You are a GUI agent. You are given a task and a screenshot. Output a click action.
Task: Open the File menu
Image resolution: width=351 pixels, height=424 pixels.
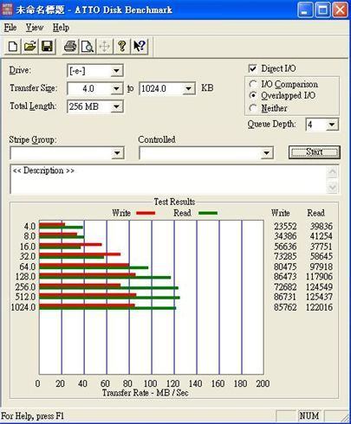pyautogui.click(x=10, y=28)
